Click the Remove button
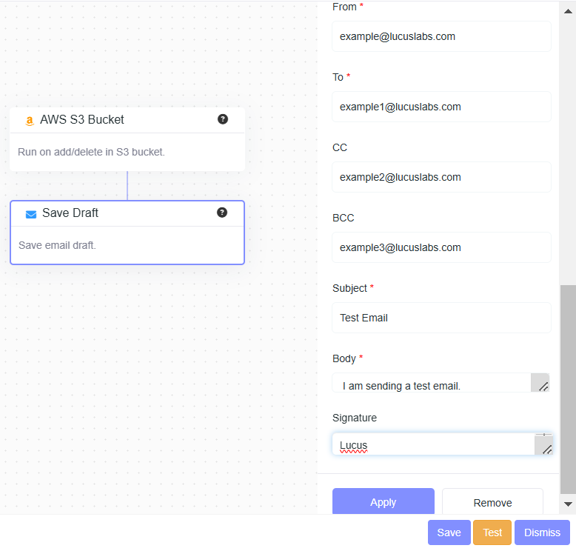Viewport: 576px width, 551px height. tap(492, 502)
